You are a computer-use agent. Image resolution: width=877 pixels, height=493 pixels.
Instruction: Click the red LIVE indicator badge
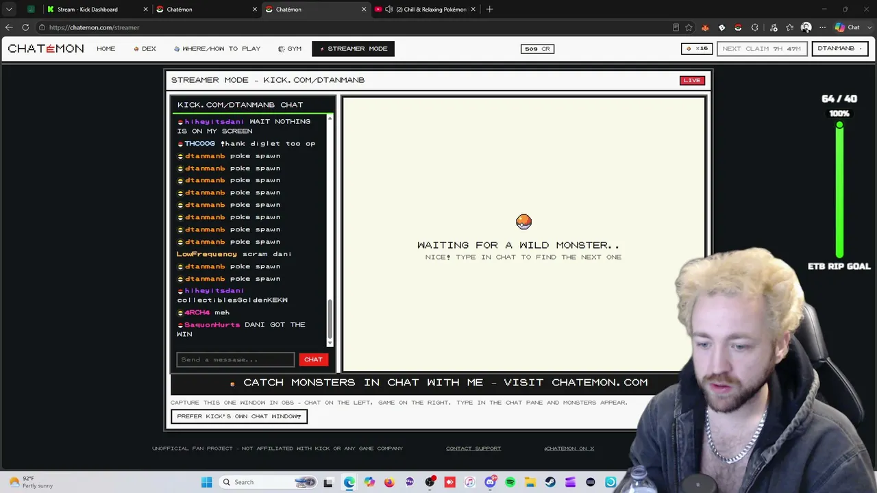tap(692, 80)
